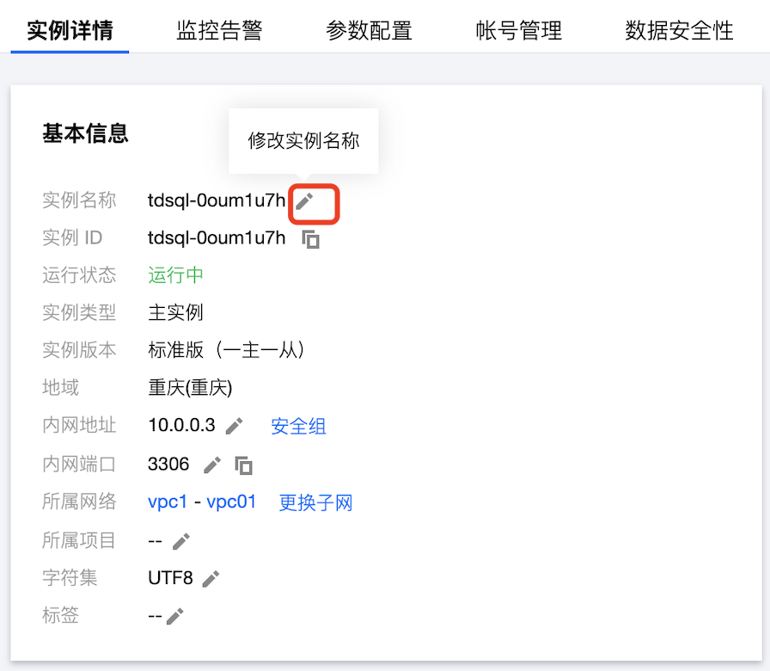
Task: Edit 标签 using the pencil icon
Action: coord(175,616)
